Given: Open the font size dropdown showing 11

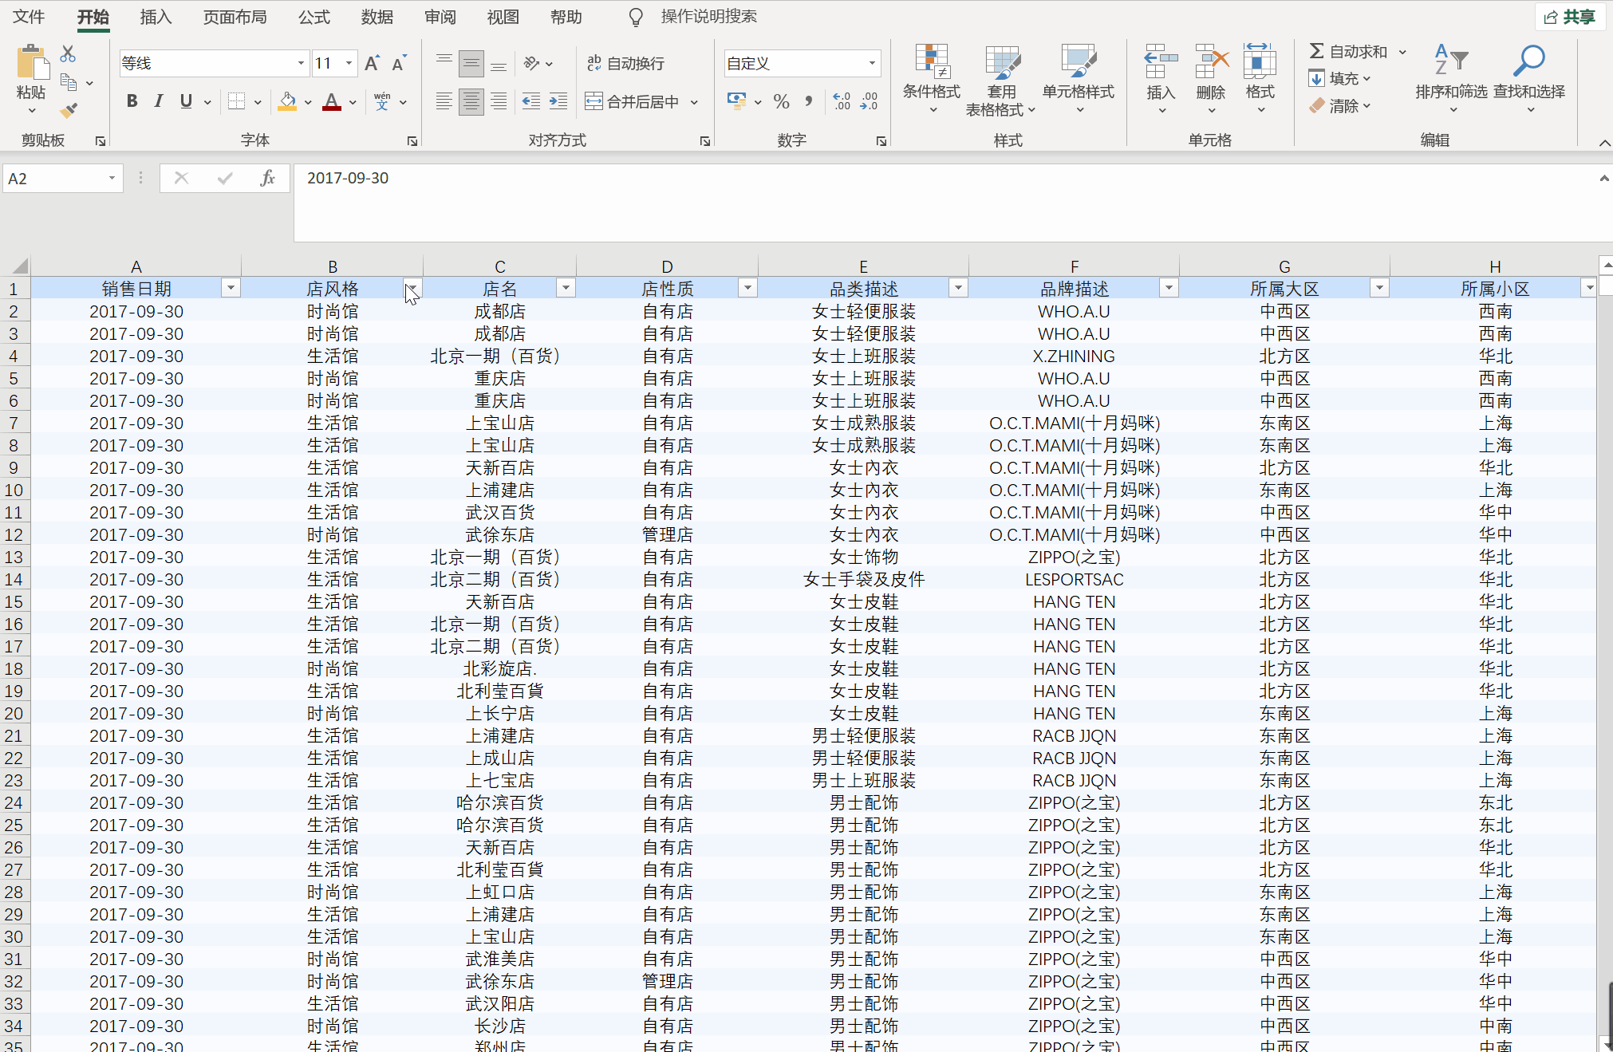Looking at the screenshot, I should 349,63.
